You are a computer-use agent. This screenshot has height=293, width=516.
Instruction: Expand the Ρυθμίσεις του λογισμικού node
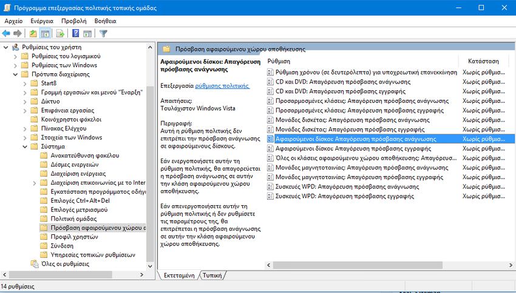[x=16, y=56]
